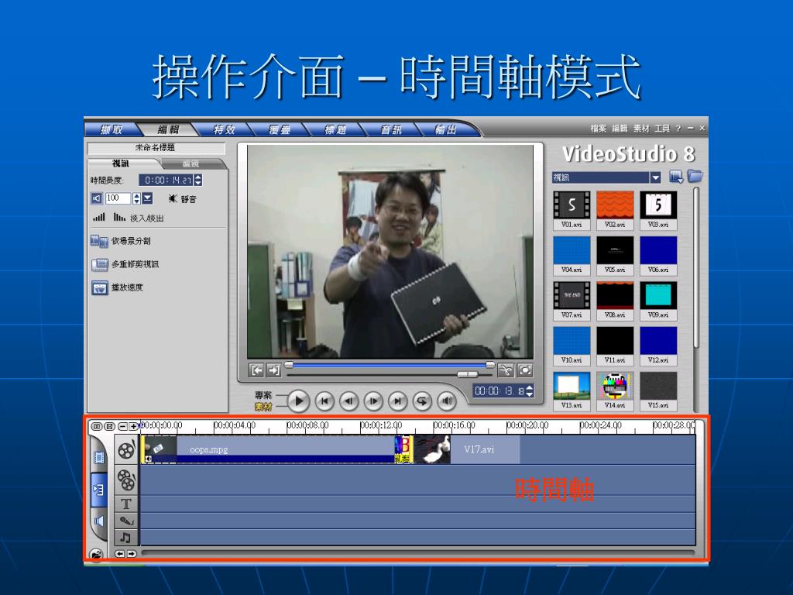Step to the previous frame
The width and height of the screenshot is (793, 595).
[x=349, y=401]
